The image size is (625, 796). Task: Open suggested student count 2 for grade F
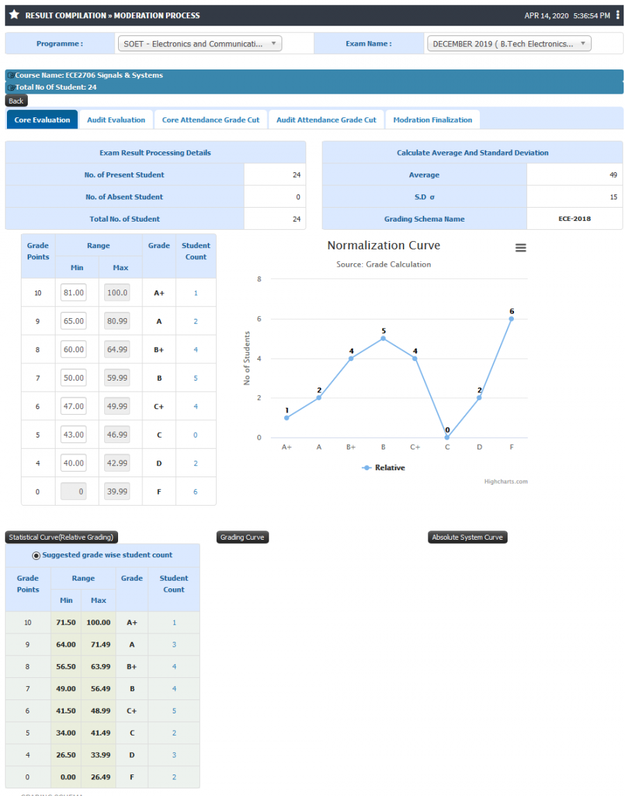(x=174, y=777)
